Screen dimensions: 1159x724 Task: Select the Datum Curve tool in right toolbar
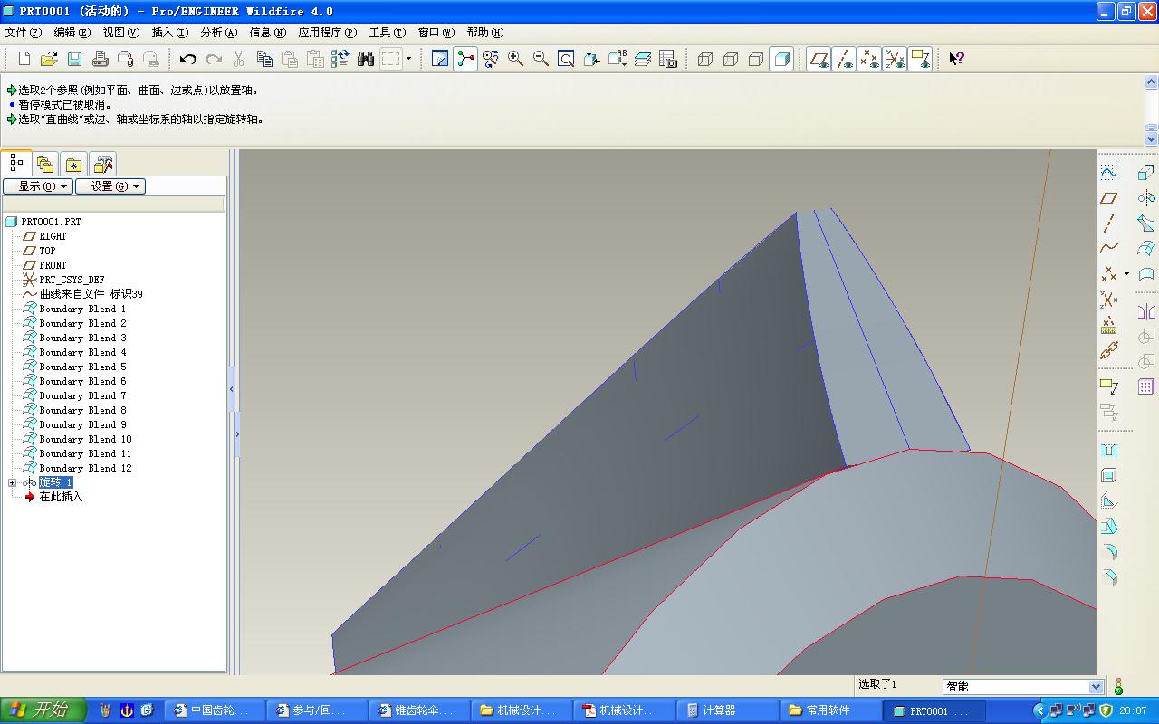tap(1108, 248)
